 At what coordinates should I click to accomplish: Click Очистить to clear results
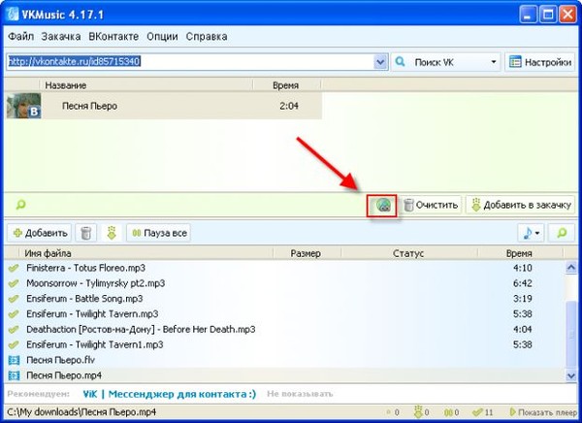click(431, 205)
